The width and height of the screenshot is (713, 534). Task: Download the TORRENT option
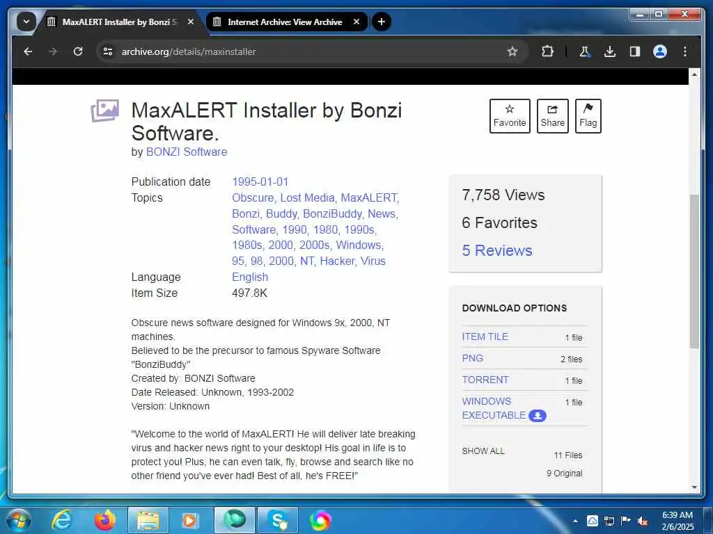click(x=485, y=380)
